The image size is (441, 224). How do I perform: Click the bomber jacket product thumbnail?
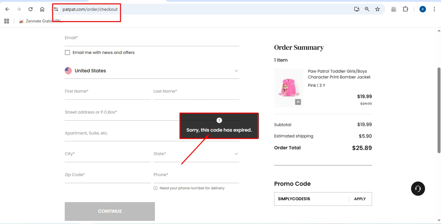(x=289, y=88)
